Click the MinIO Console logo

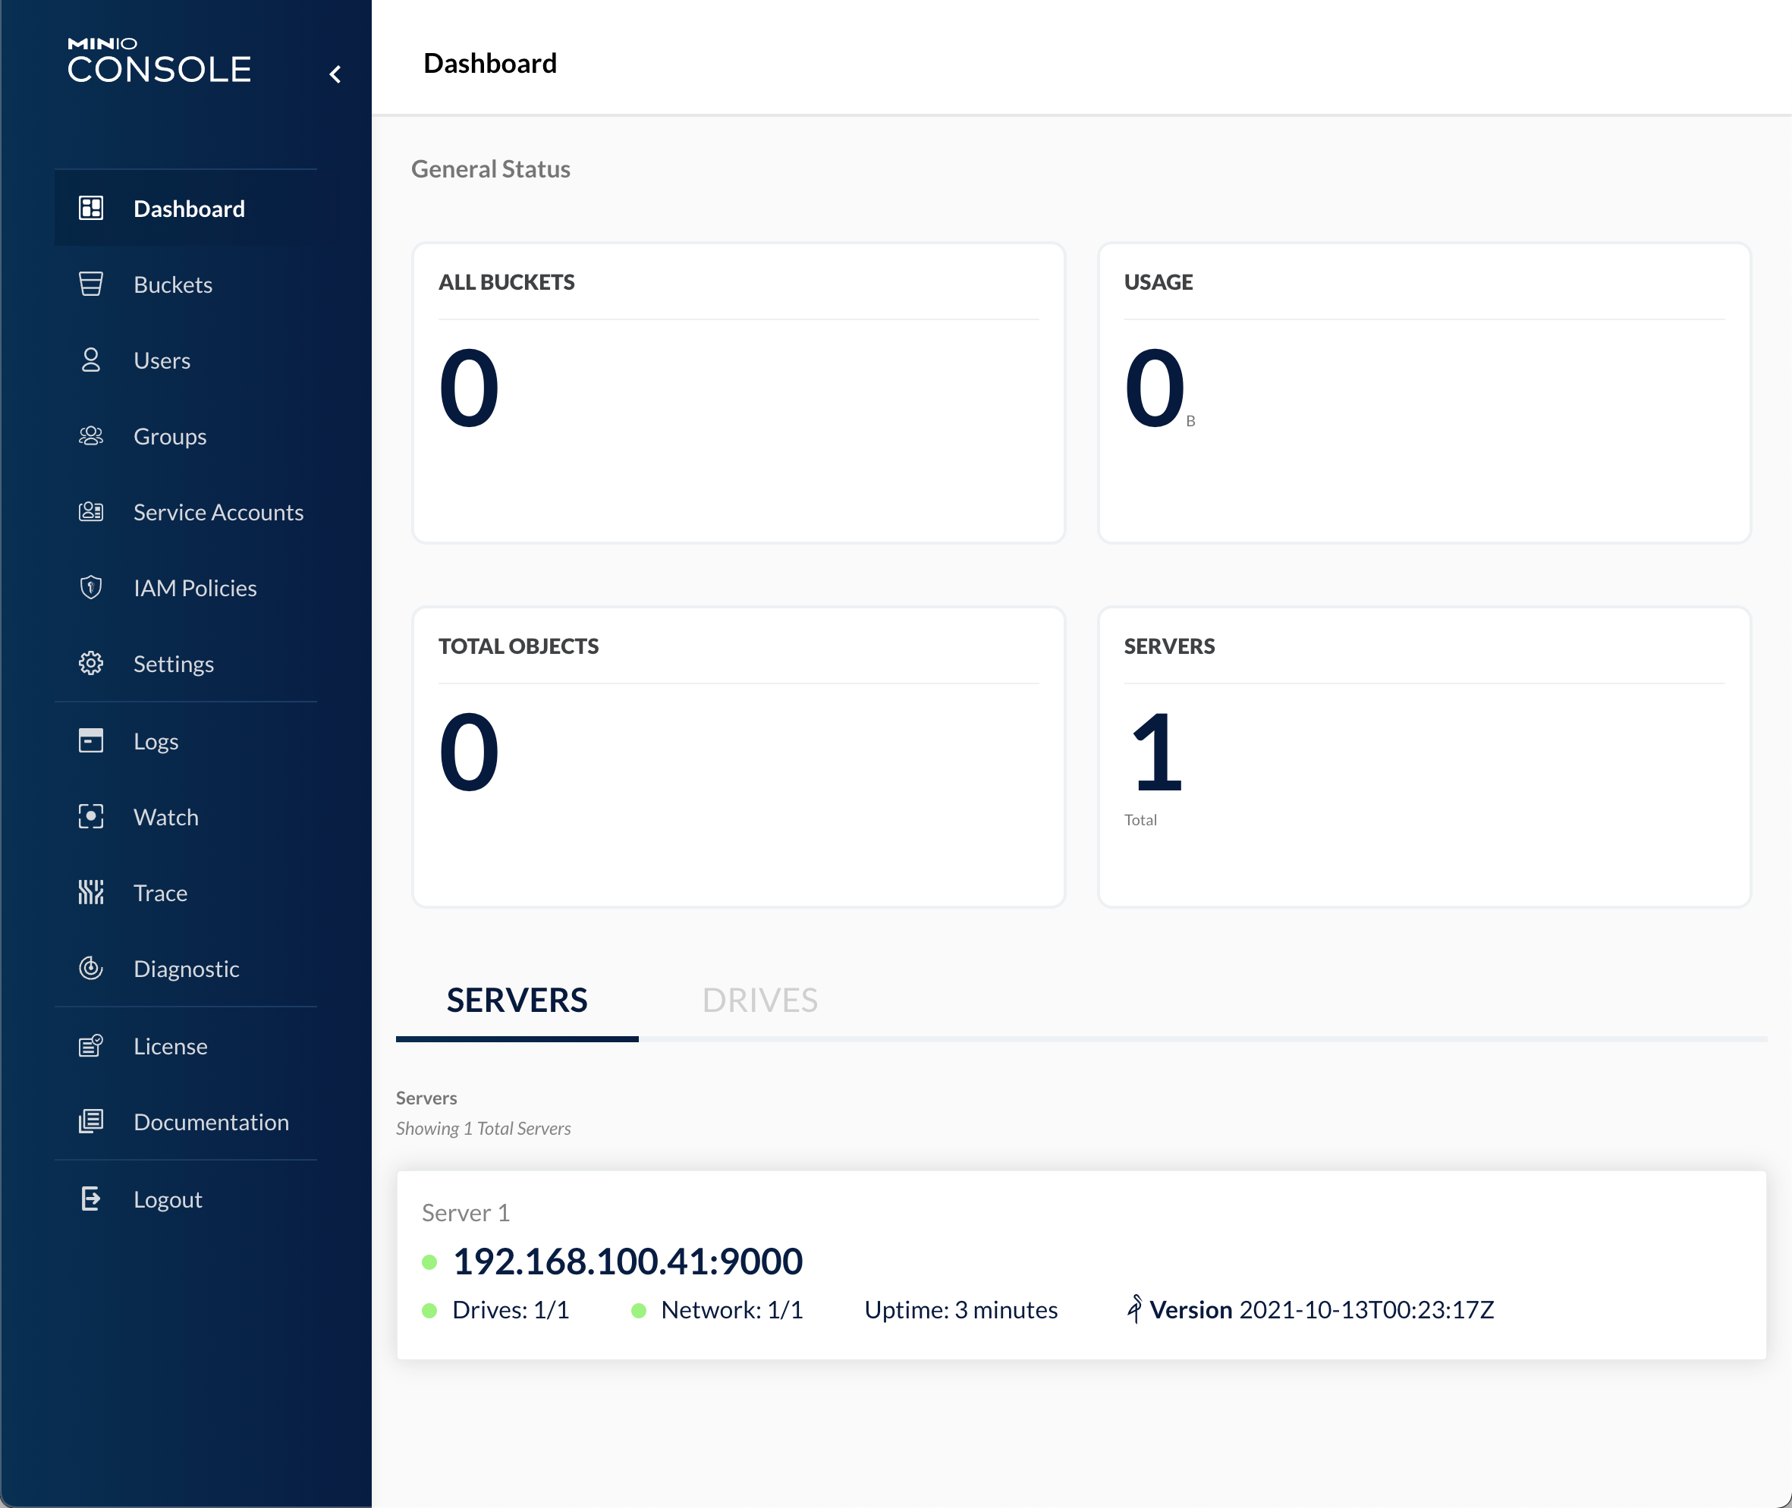(160, 61)
